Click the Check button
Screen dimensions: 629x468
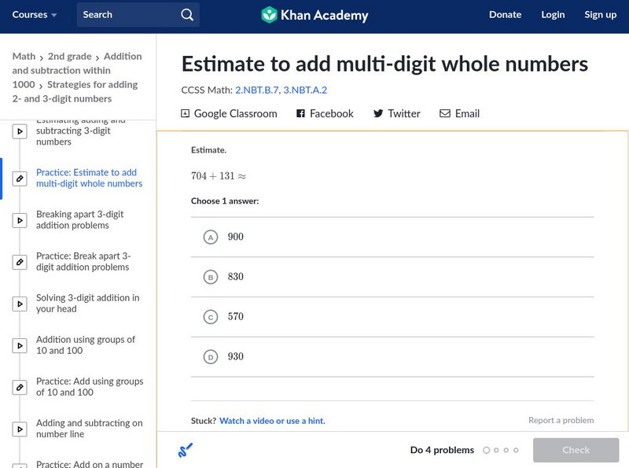[576, 450]
